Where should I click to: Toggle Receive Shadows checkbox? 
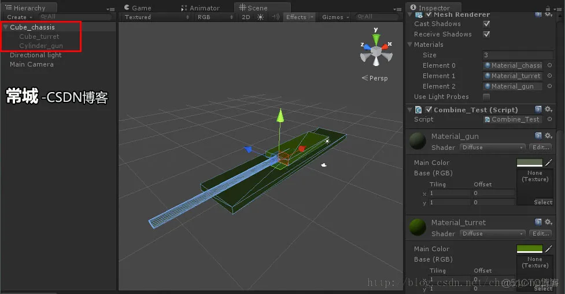486,34
